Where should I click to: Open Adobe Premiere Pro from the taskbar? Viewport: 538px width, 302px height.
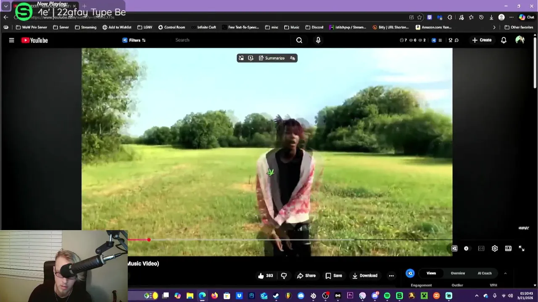click(350, 296)
